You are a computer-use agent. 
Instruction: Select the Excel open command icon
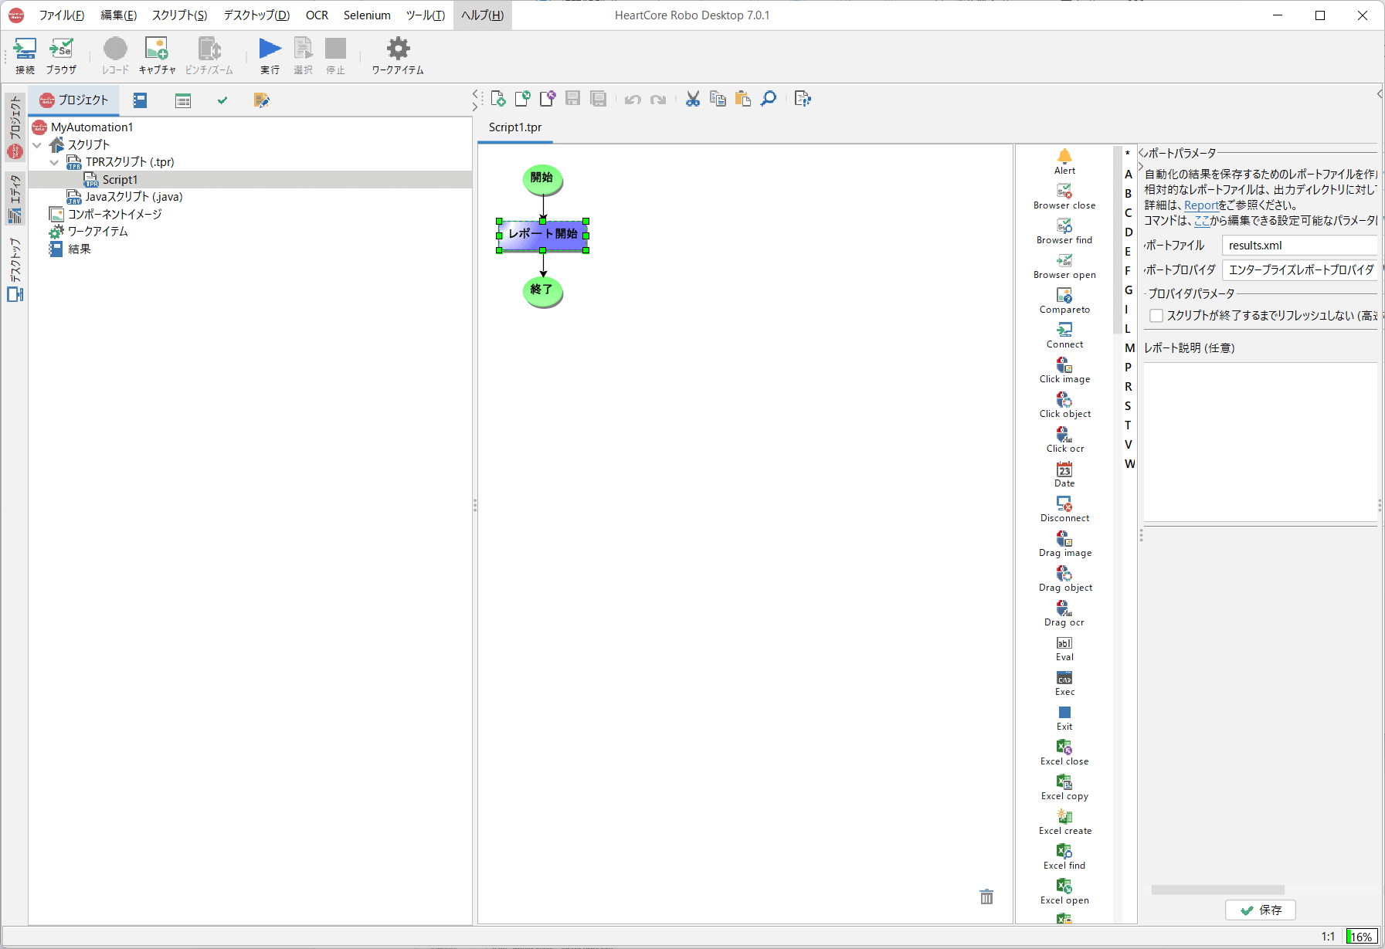1064,886
